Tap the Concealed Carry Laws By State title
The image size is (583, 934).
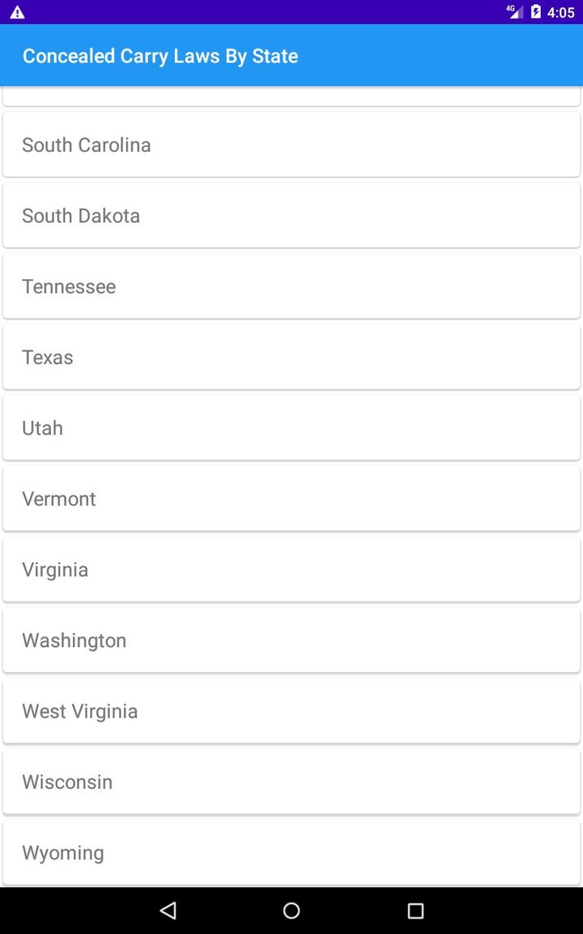(x=160, y=56)
